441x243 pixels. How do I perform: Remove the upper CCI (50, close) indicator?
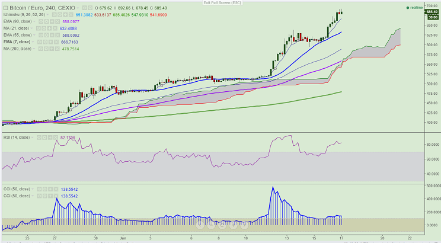point(55,189)
